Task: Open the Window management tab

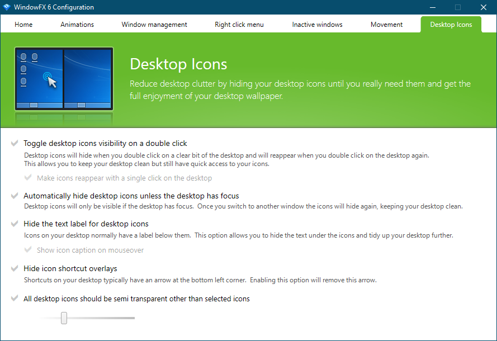Action: pyautogui.click(x=154, y=25)
